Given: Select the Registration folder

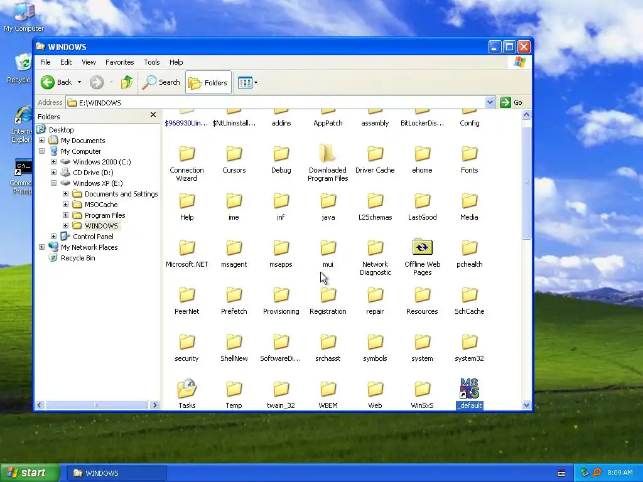Looking at the screenshot, I should pos(328,301).
